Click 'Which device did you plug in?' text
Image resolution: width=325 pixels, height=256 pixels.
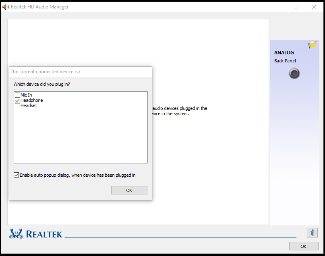click(x=41, y=84)
